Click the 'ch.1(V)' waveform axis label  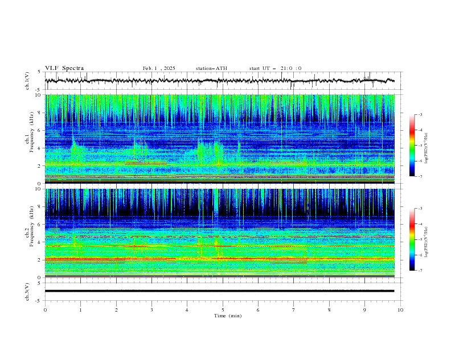point(27,81)
